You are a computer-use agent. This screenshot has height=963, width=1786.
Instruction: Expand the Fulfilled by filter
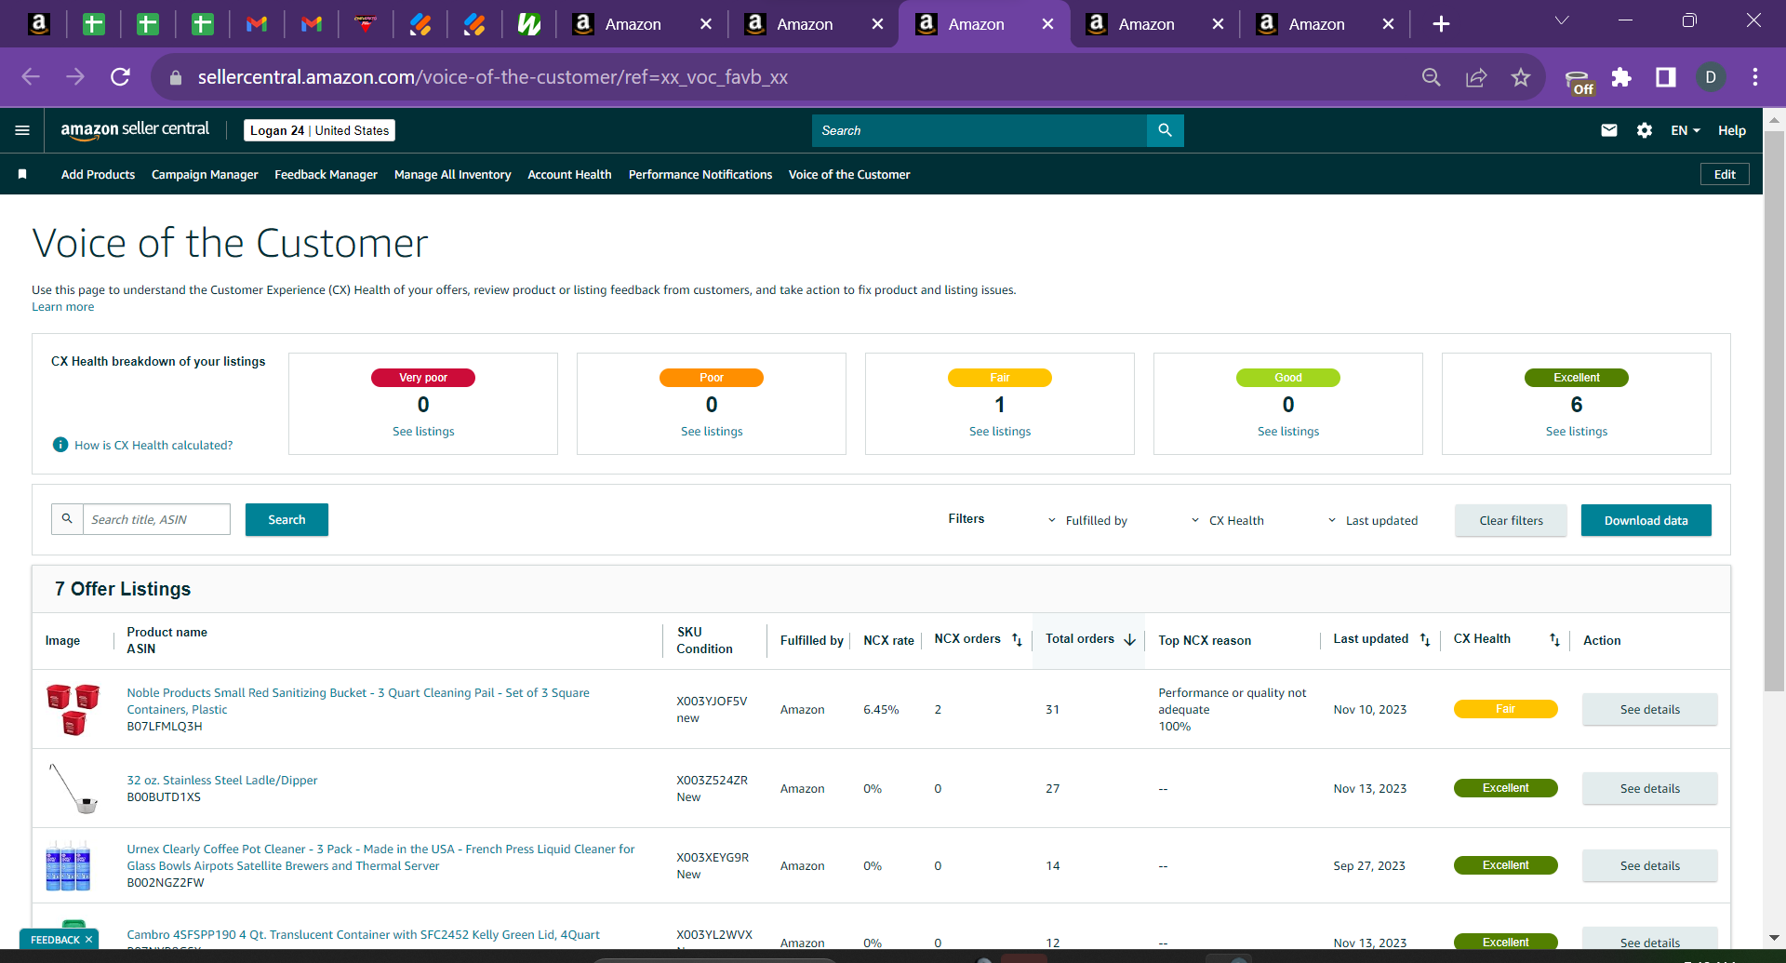pyautogui.click(x=1087, y=521)
